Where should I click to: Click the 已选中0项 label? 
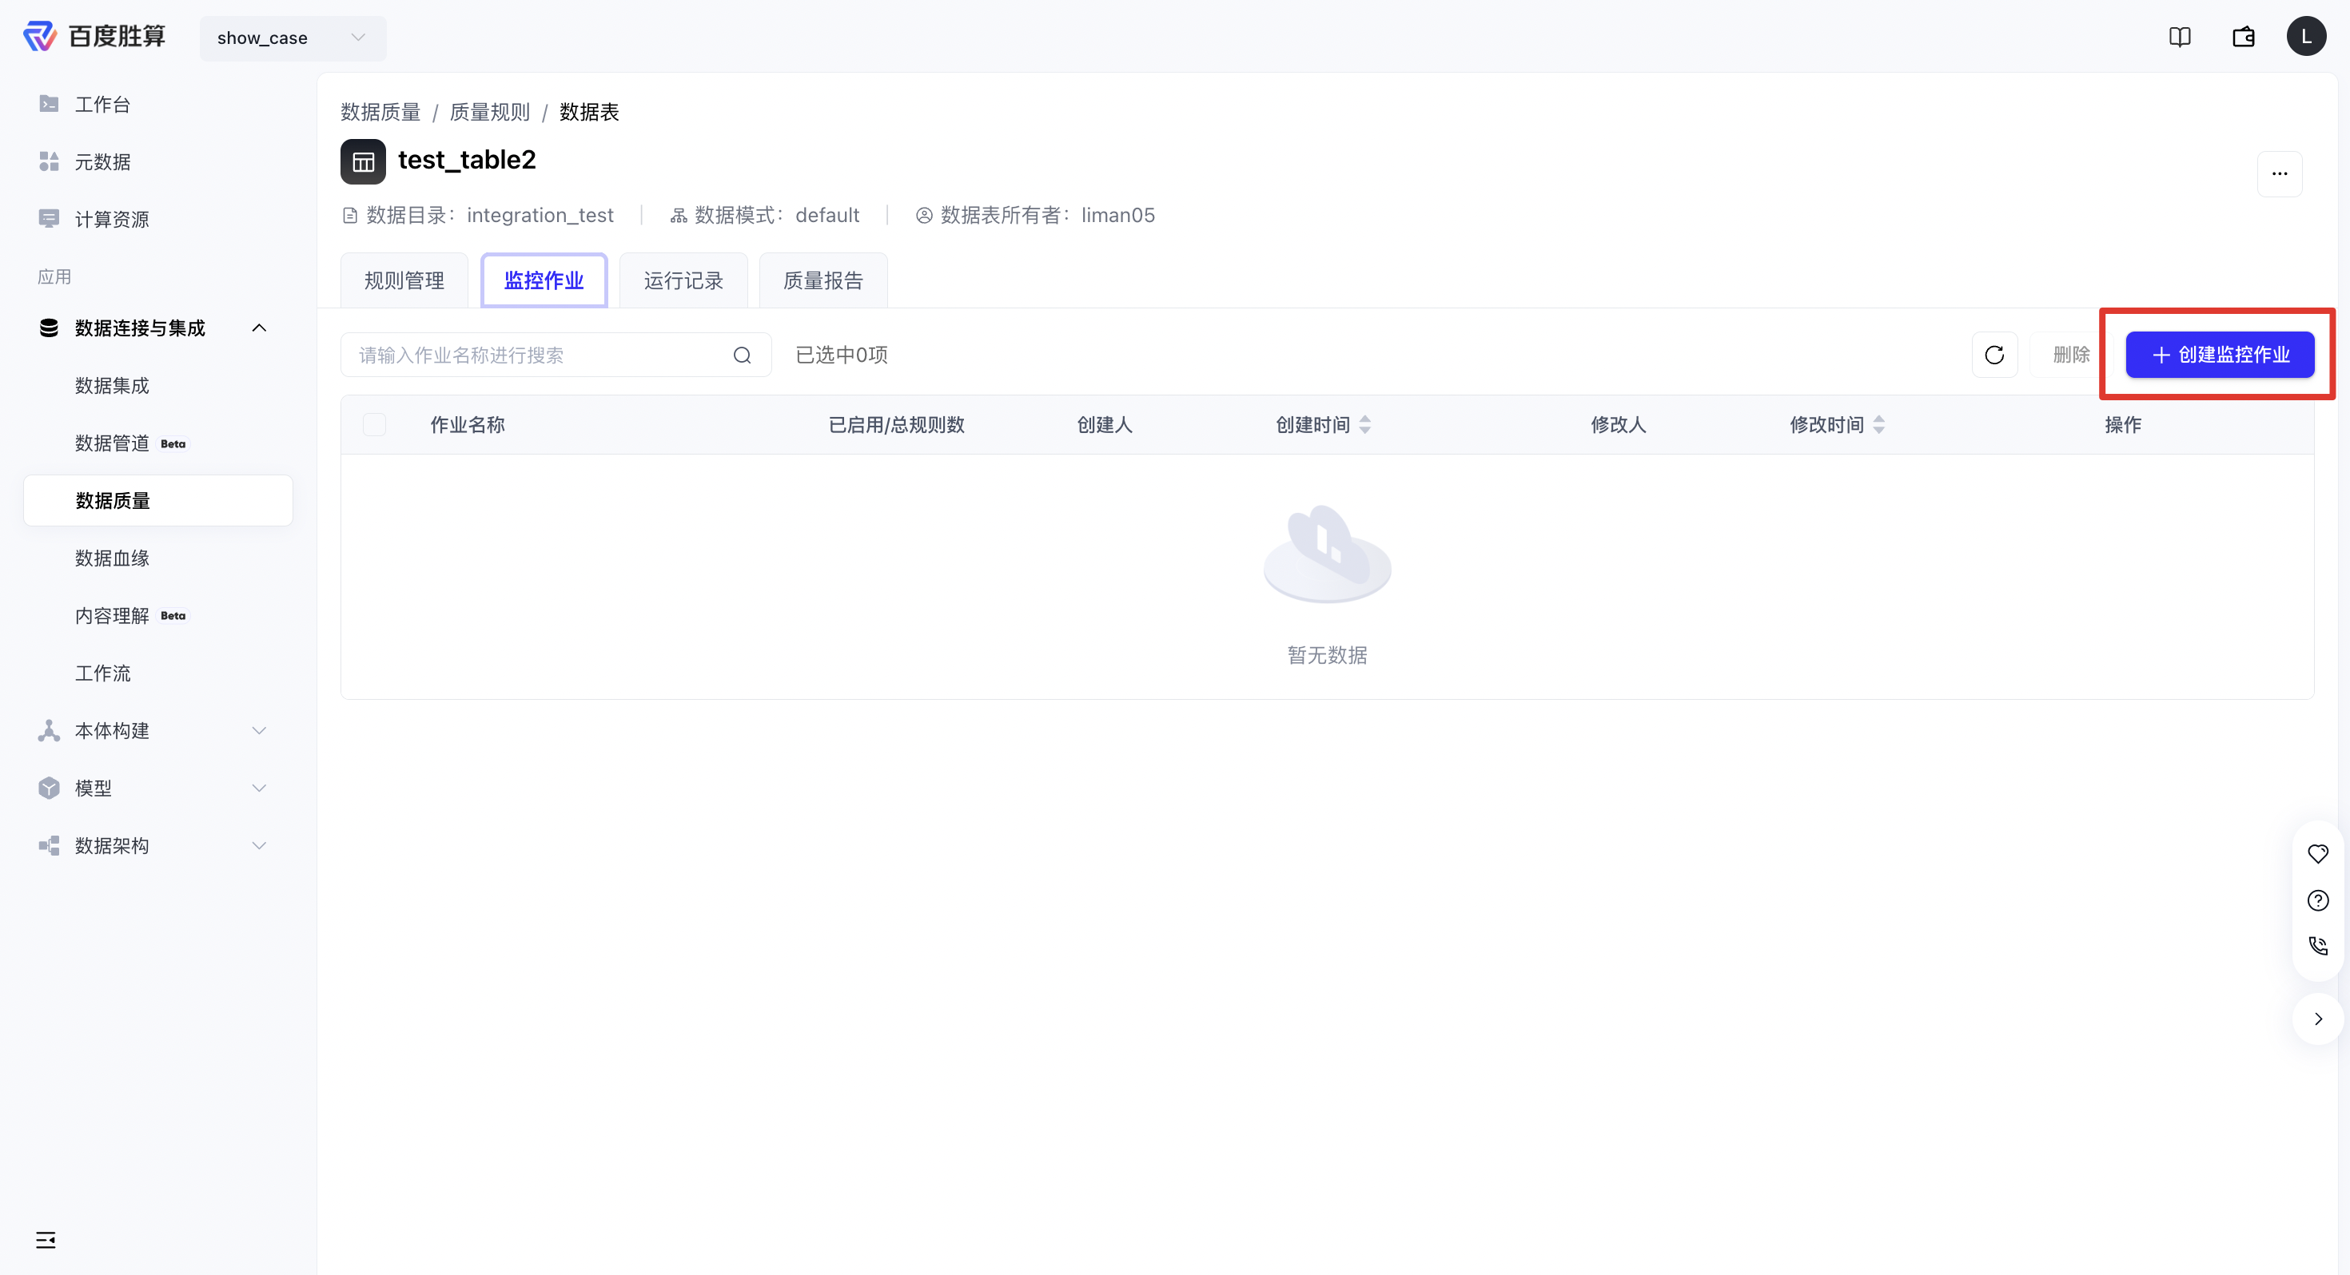tap(841, 355)
